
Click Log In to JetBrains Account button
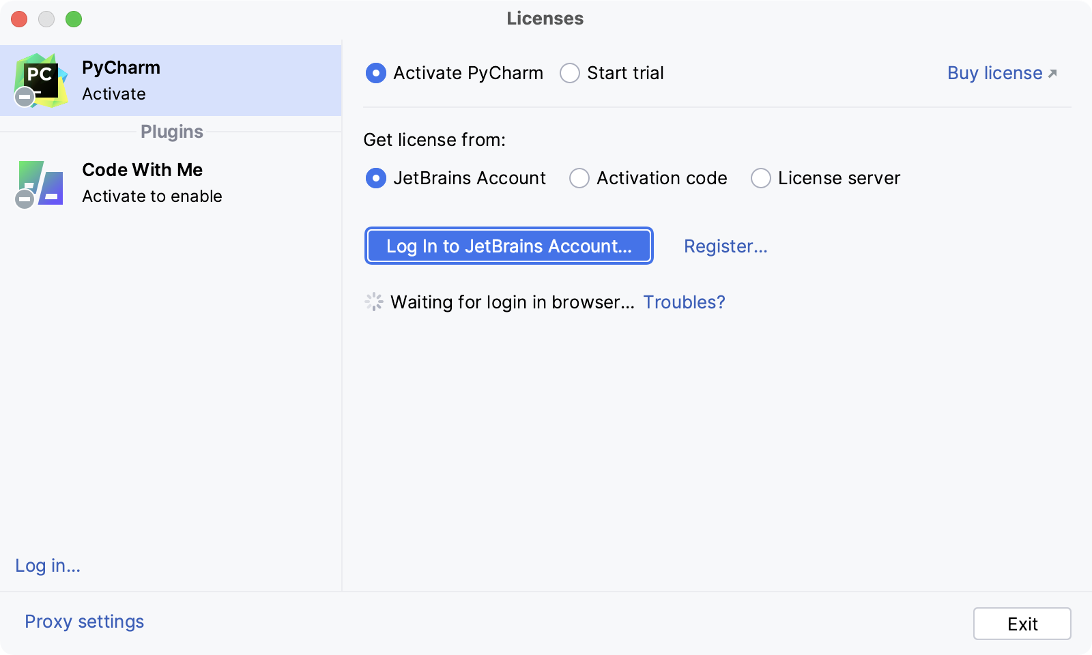(508, 246)
